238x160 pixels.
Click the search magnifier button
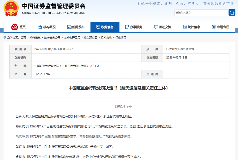coord(232,13)
